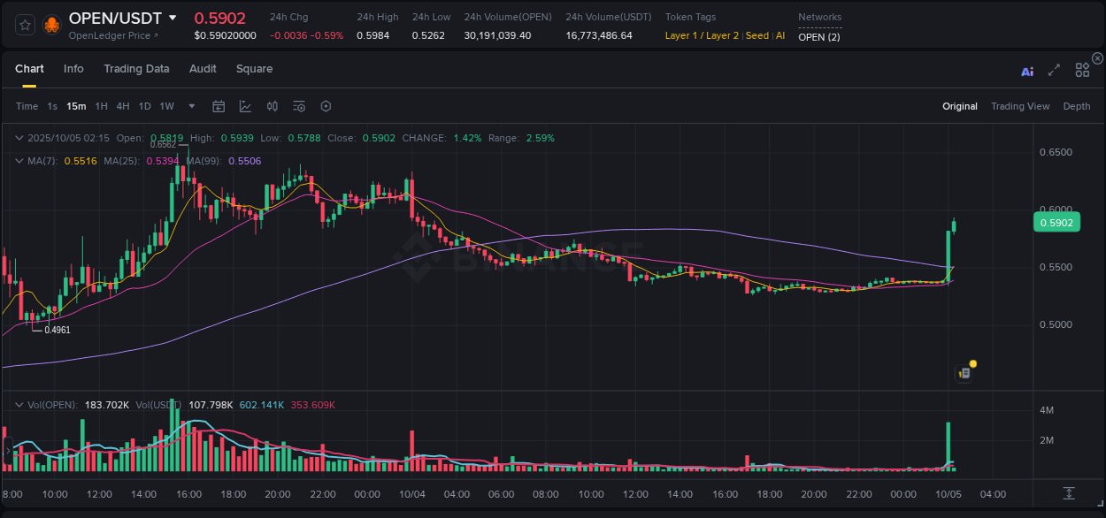Collapse the OHLC price info row
Image resolution: width=1106 pixels, height=518 pixels.
coord(18,138)
